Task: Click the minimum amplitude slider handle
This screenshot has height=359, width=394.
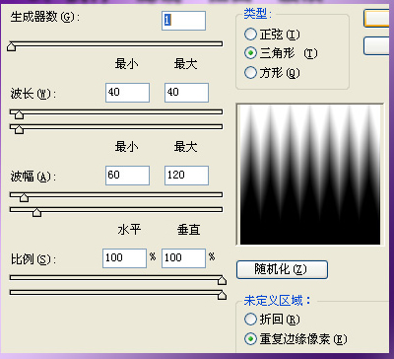Action: tap(24, 197)
